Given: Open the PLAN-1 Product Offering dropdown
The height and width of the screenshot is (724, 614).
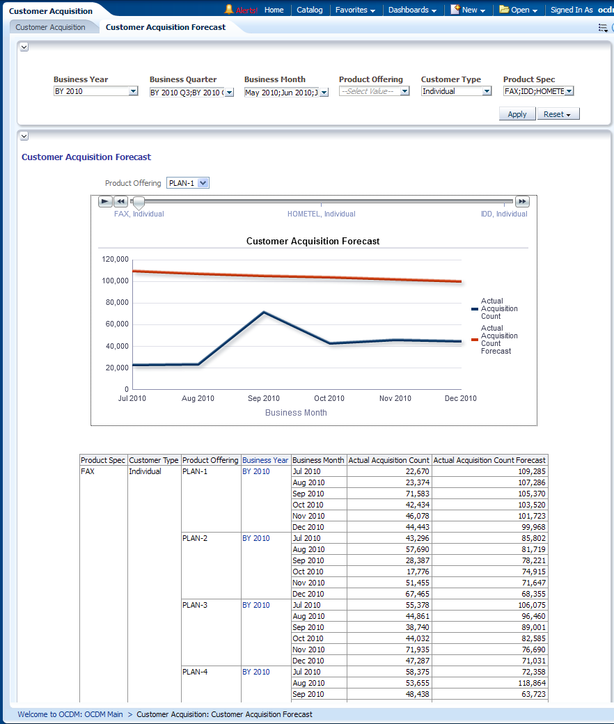Looking at the screenshot, I should click(x=203, y=183).
